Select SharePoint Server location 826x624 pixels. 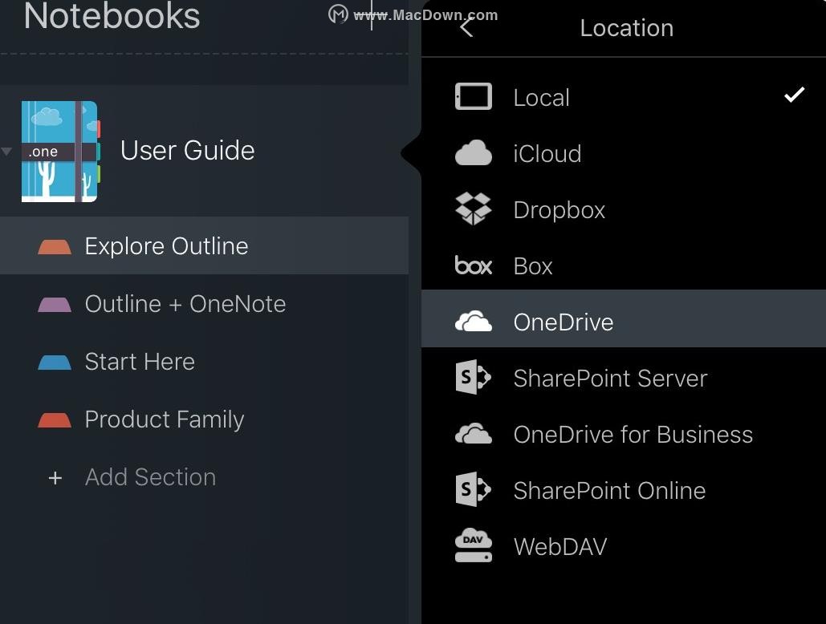point(624,378)
